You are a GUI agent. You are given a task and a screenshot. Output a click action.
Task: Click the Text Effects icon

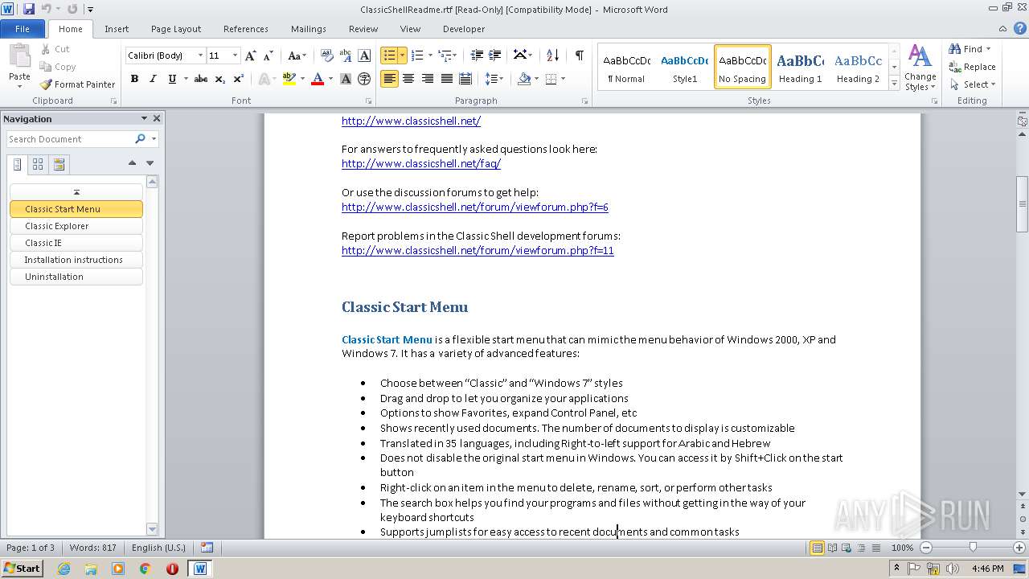[x=263, y=79]
